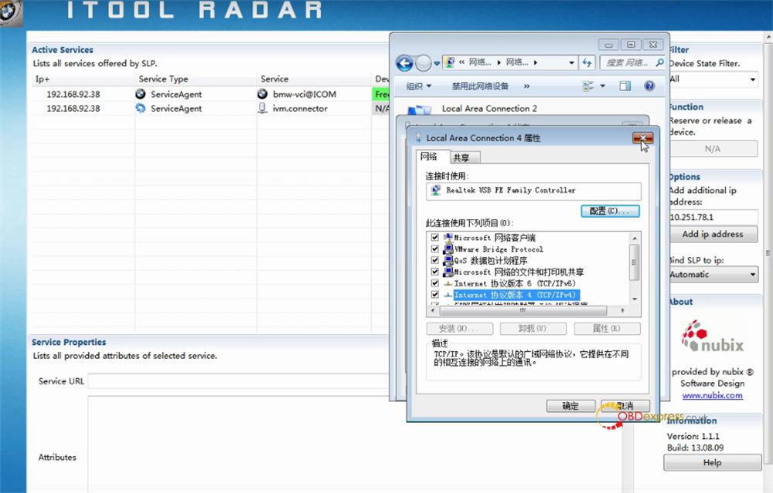773x493 pixels.
Task: Click the BMW logo in the iTool Radar header
Action: [x=10, y=12]
